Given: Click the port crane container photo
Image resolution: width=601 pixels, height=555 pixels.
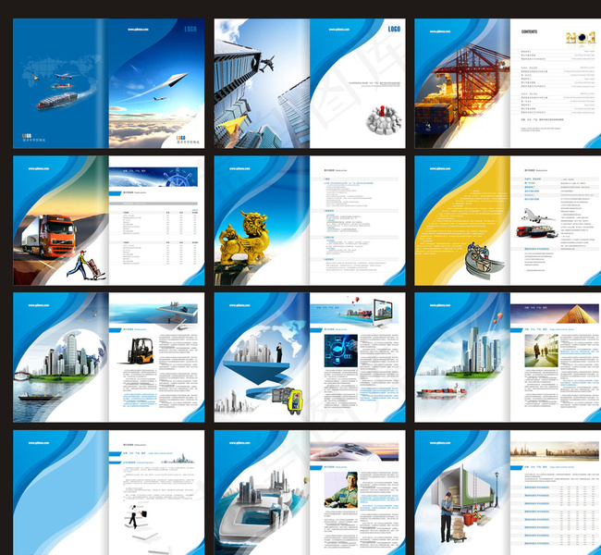Looking at the screenshot, I should [x=462, y=92].
